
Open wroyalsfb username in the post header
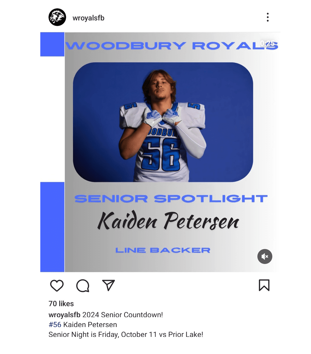pos(89,18)
